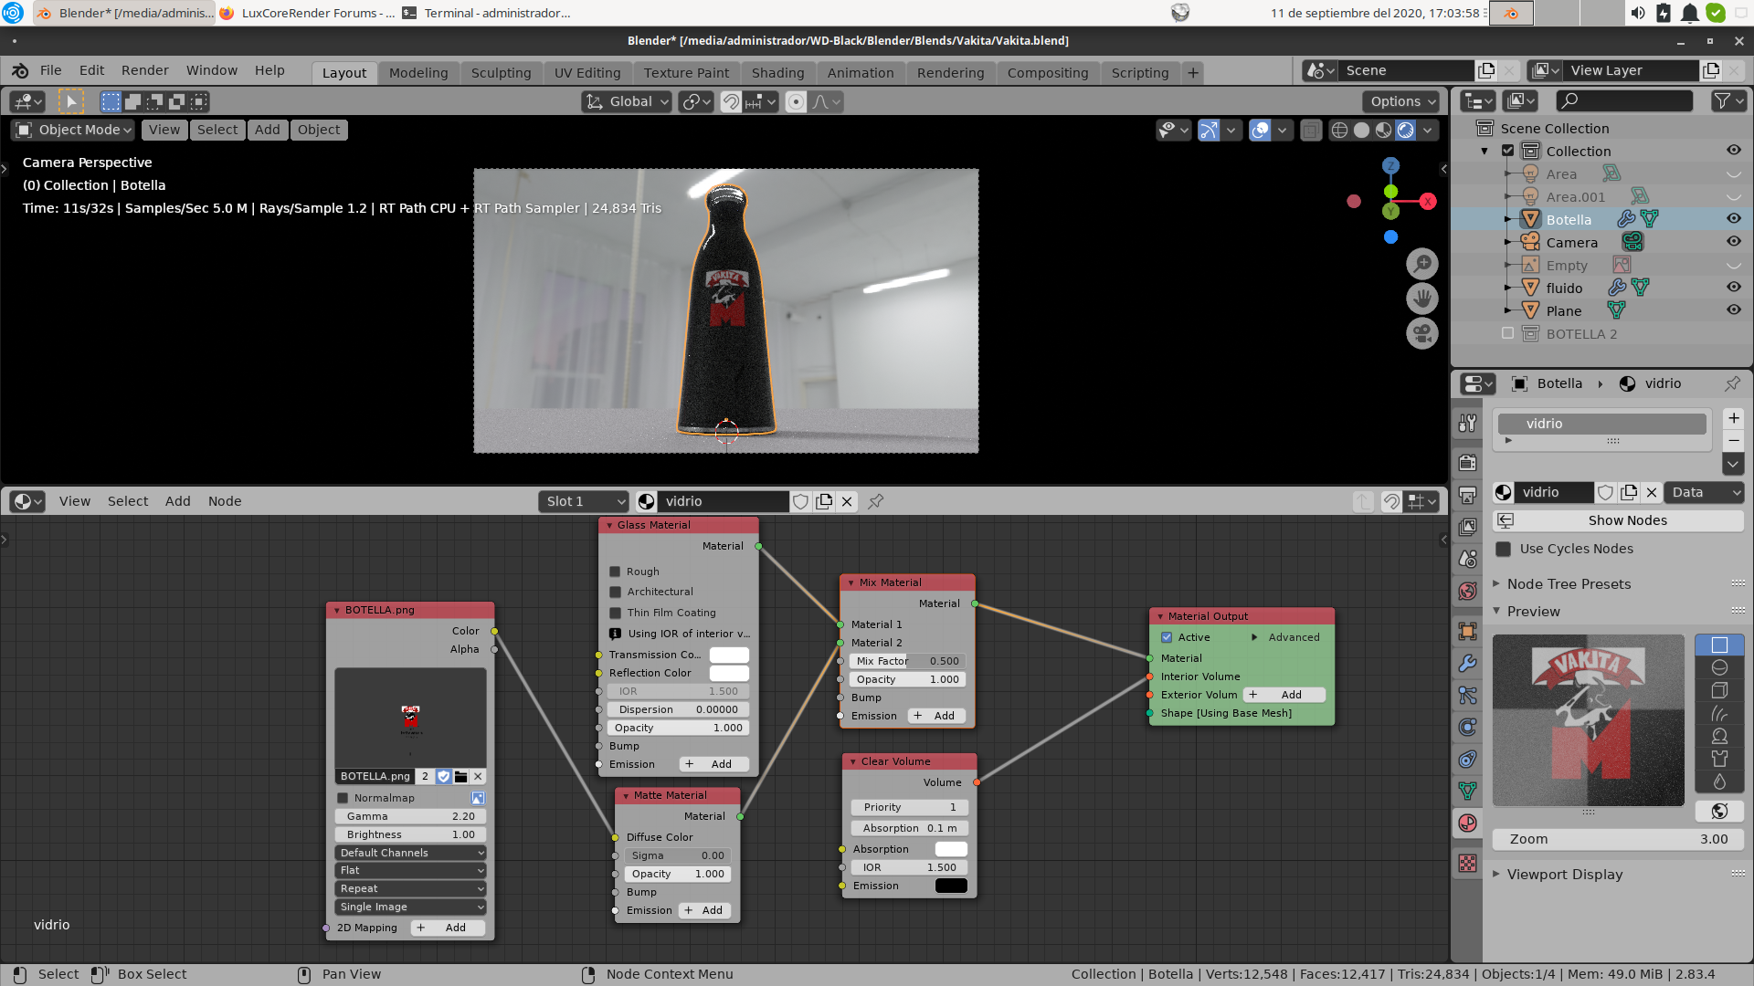Switch to the Shading workspace tab
Screen dimensions: 1754x986
777,73
